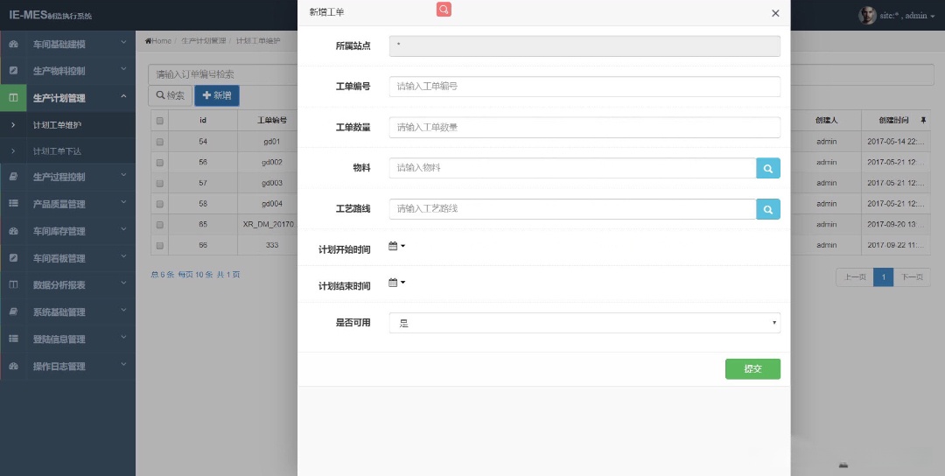Focus the 工单数量 input field
The image size is (945, 476).
click(x=584, y=127)
